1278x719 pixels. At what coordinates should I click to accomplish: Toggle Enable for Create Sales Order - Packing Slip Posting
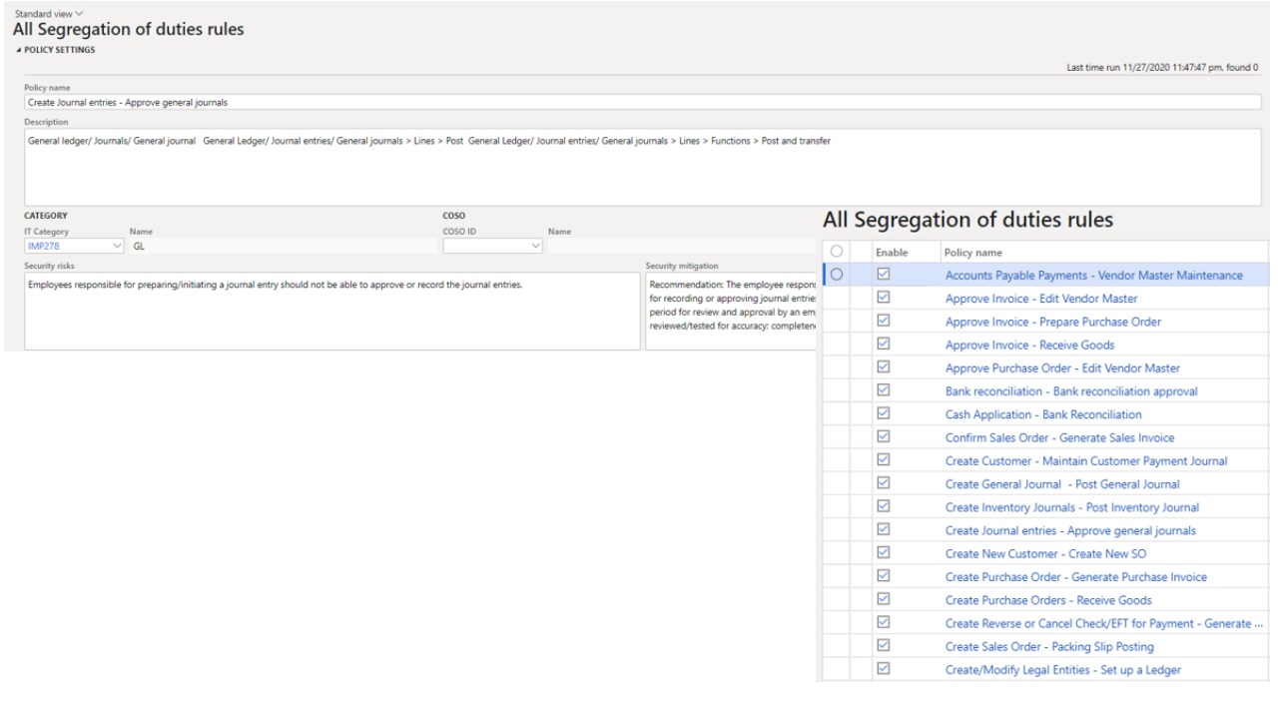pos(882,646)
